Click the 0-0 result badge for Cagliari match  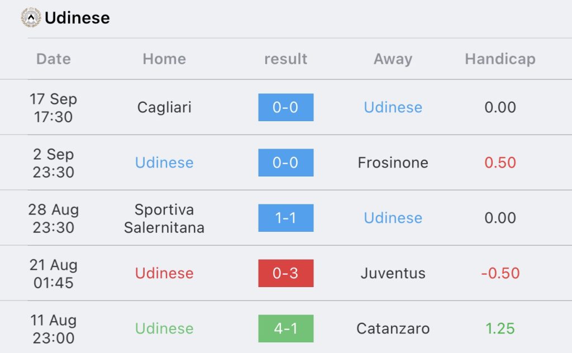pyautogui.click(x=285, y=107)
